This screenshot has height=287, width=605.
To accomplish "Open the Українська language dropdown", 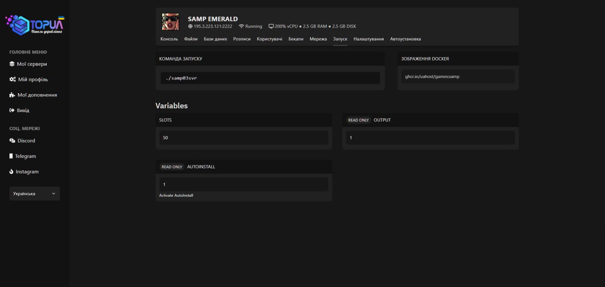I will click(x=35, y=193).
